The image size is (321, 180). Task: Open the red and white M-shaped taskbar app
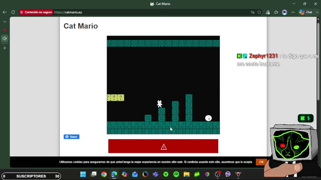[x=238, y=174]
